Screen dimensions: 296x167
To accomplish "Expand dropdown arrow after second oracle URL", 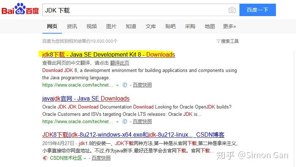I will 117,122.
